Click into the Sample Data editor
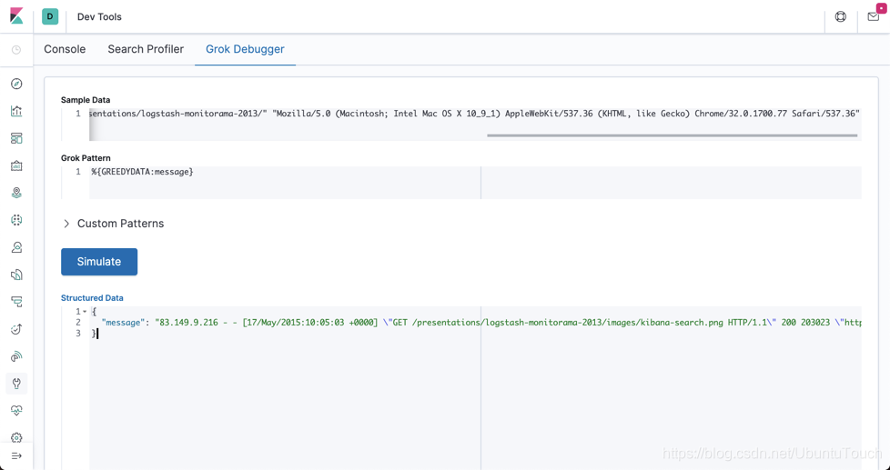The height and width of the screenshot is (470, 890). pos(475,125)
